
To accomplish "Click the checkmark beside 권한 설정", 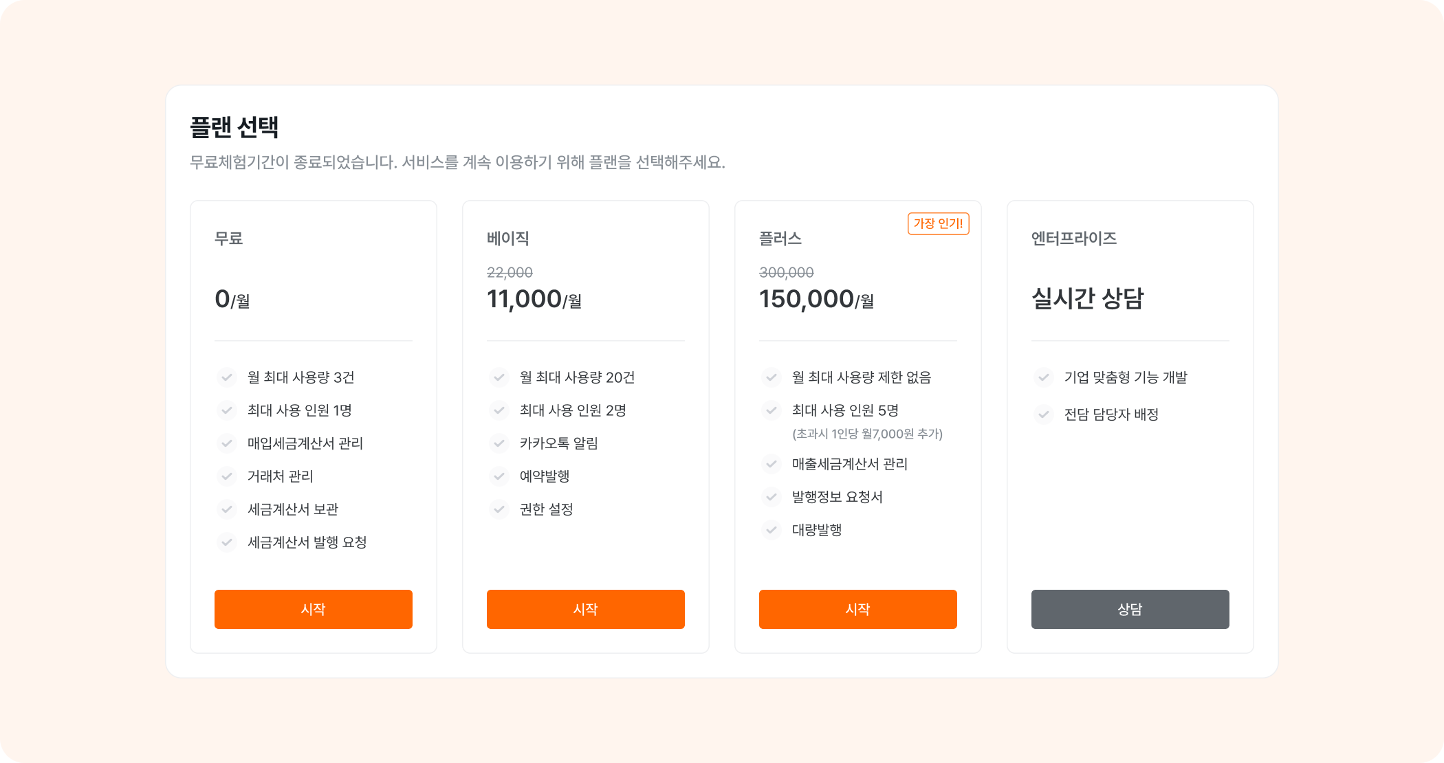I will pyautogui.click(x=499, y=509).
